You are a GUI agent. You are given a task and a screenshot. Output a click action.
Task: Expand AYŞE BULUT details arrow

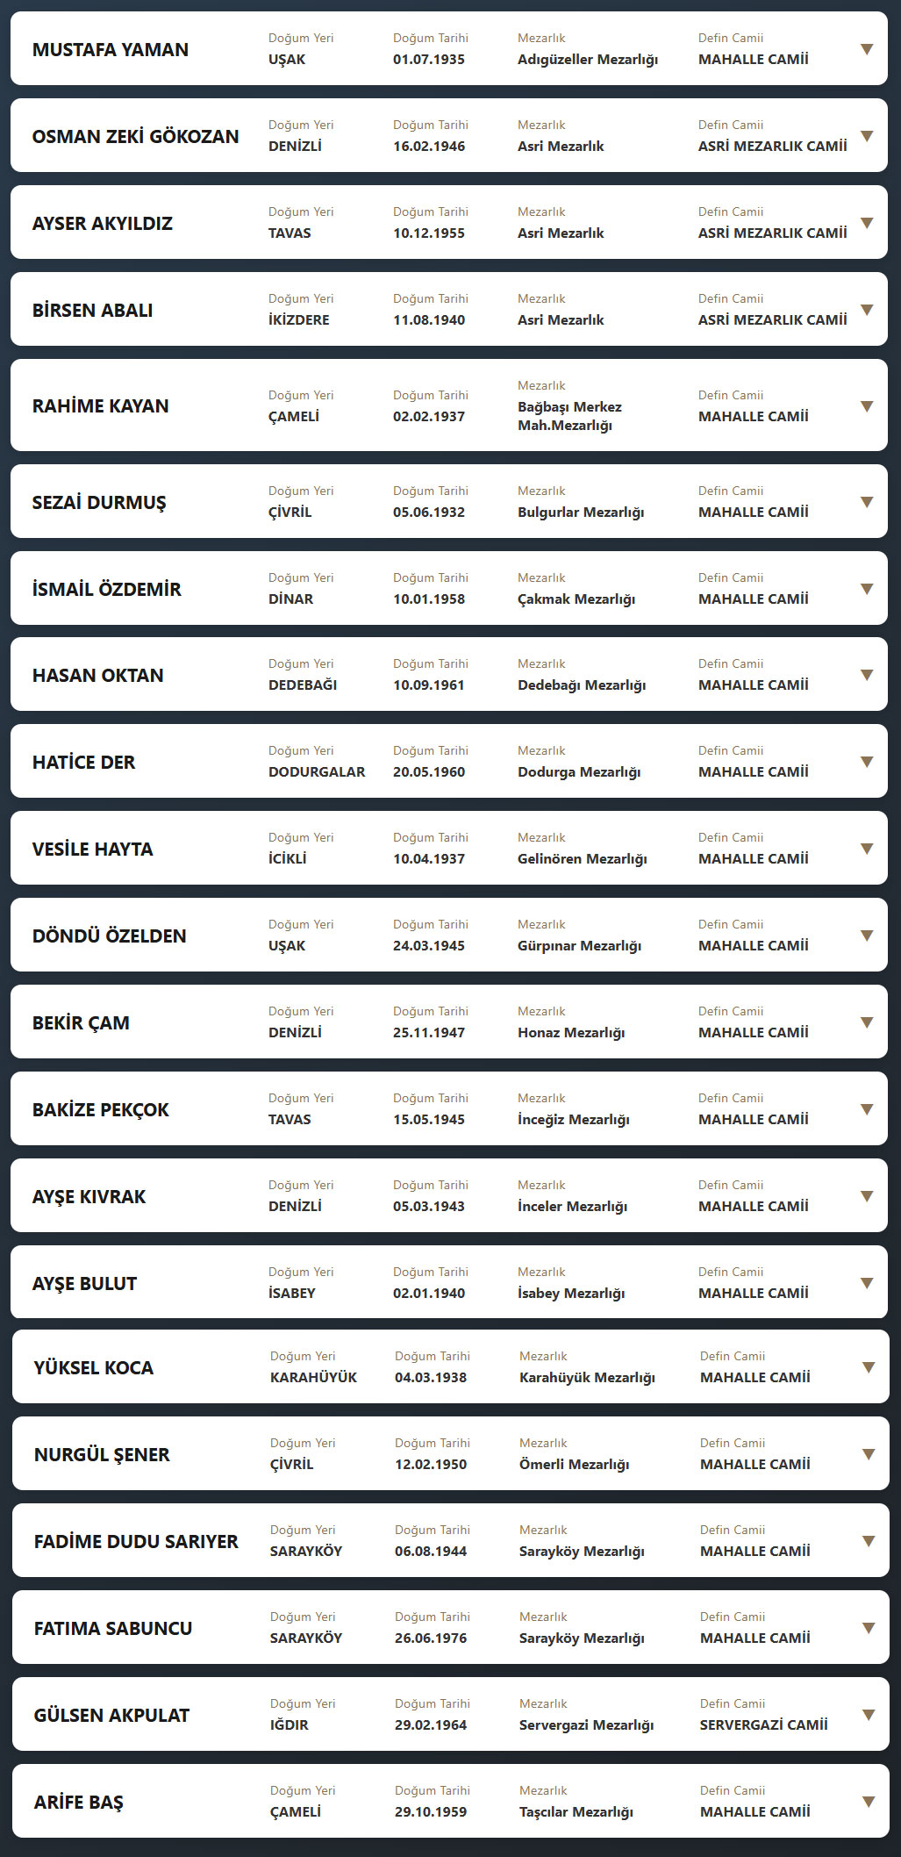click(x=867, y=1283)
